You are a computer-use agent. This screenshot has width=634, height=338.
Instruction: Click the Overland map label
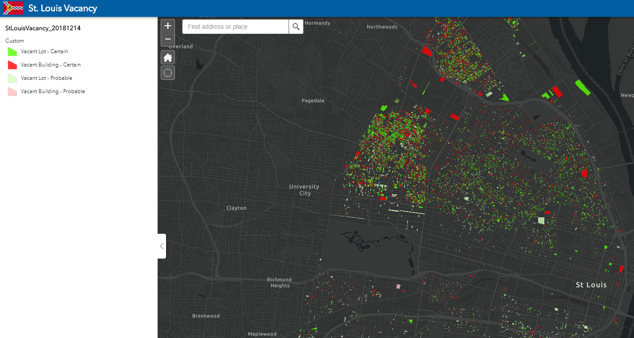(180, 46)
